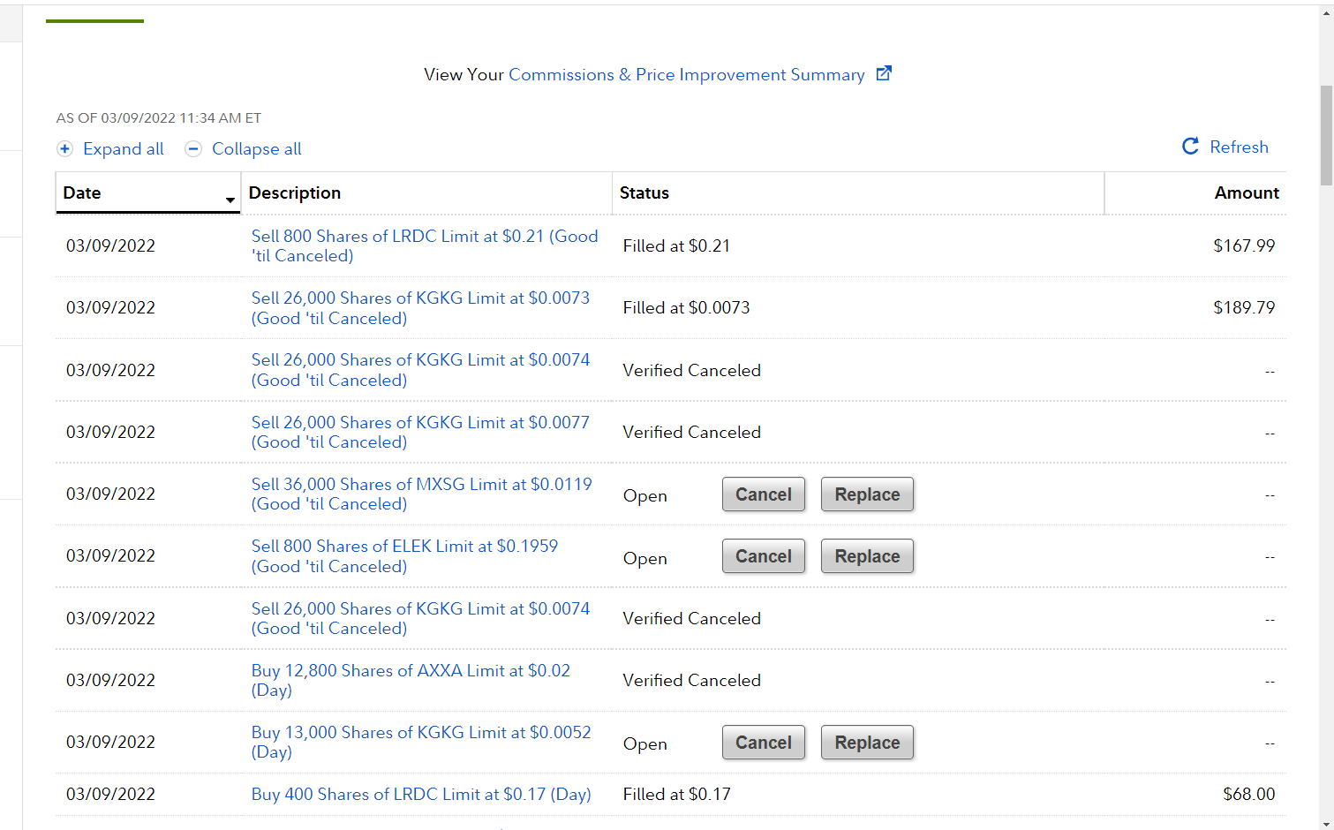Open KGKG sell order at $0.0077
Screen dimensions: 1334x830
(x=420, y=423)
